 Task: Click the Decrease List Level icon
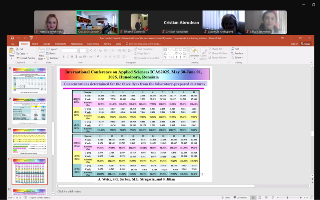point(120,50)
